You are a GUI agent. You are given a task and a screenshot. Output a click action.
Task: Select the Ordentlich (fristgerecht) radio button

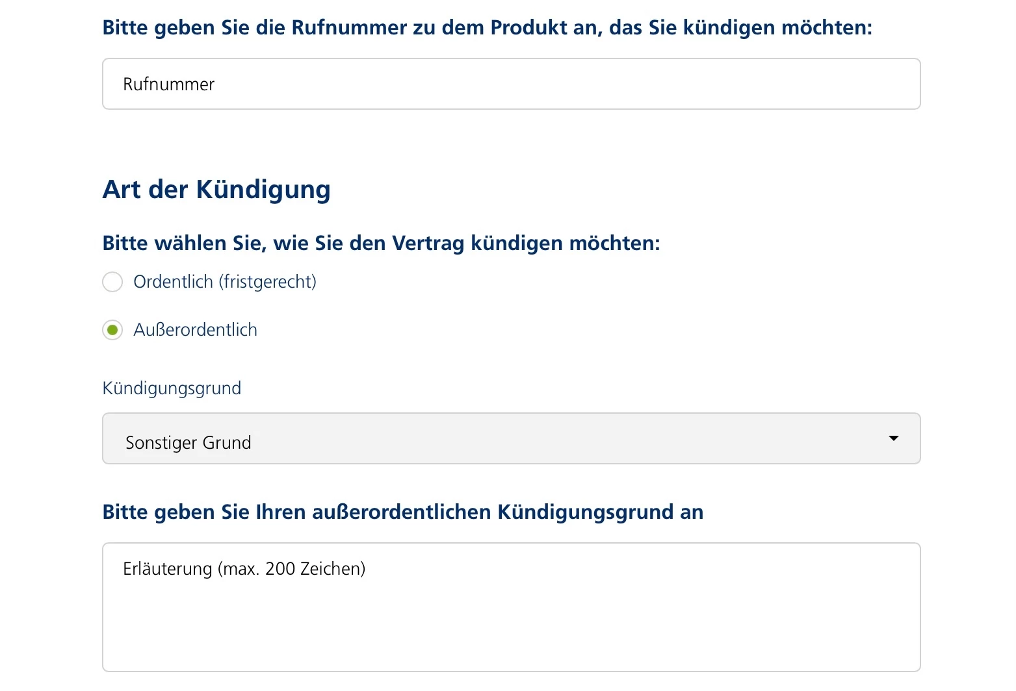(x=112, y=282)
